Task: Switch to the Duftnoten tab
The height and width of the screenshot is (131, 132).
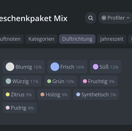Action: [10, 39]
